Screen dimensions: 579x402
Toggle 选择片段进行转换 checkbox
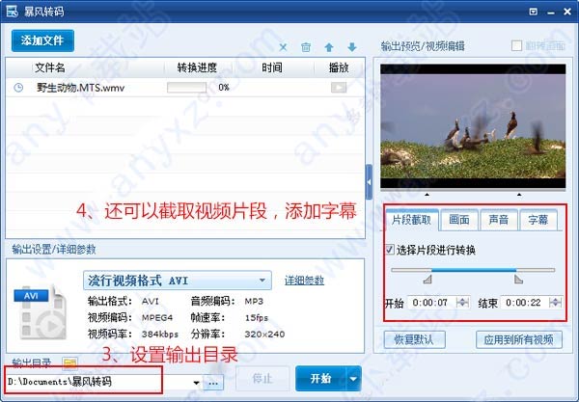coord(390,250)
